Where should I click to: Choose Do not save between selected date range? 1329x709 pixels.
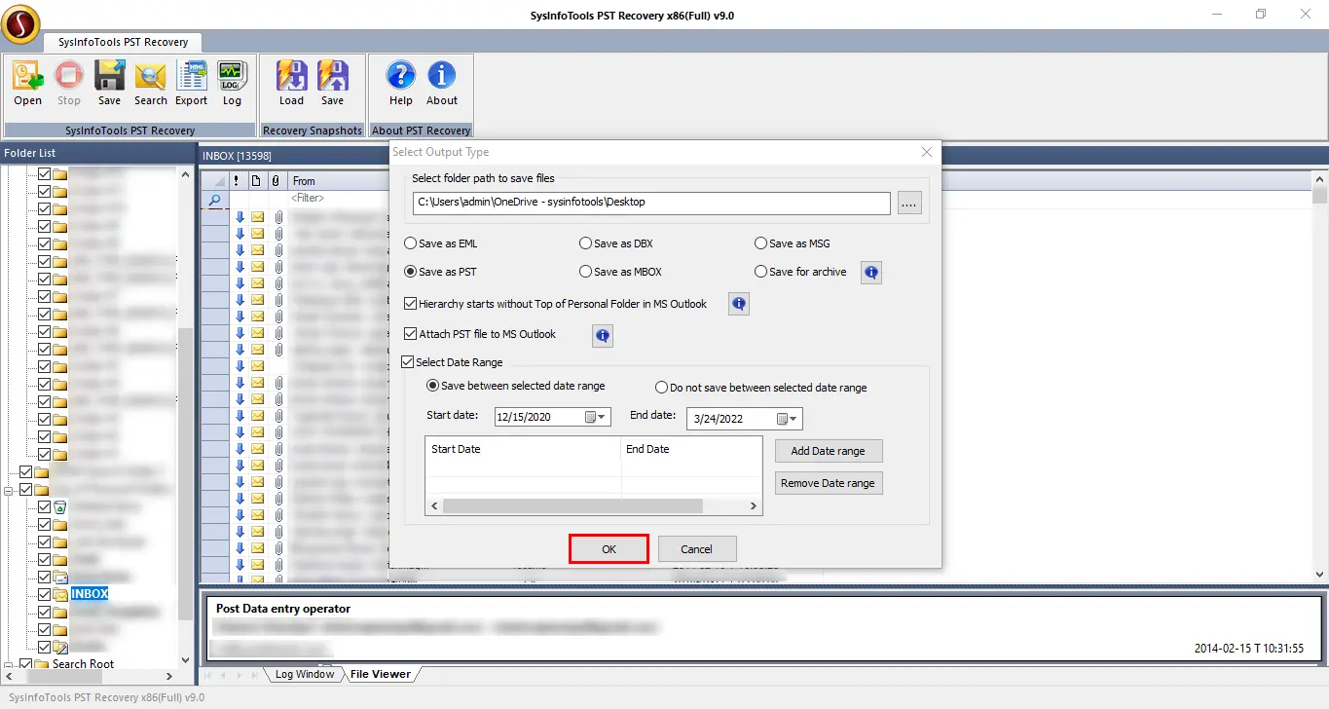pyautogui.click(x=760, y=388)
